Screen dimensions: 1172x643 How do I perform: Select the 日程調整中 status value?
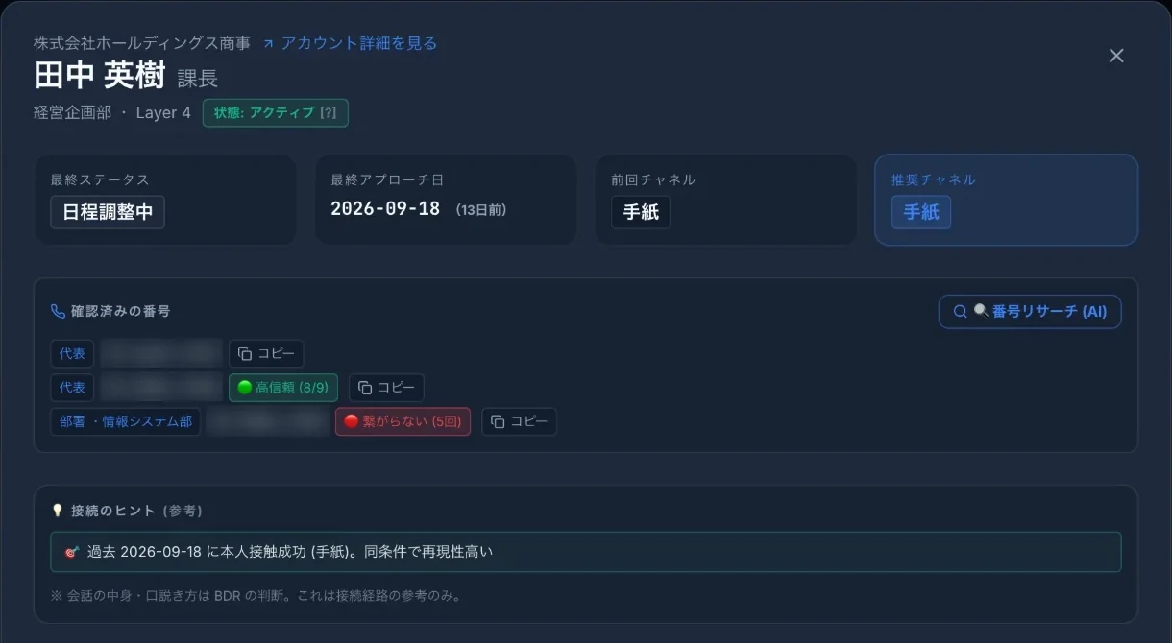click(108, 212)
